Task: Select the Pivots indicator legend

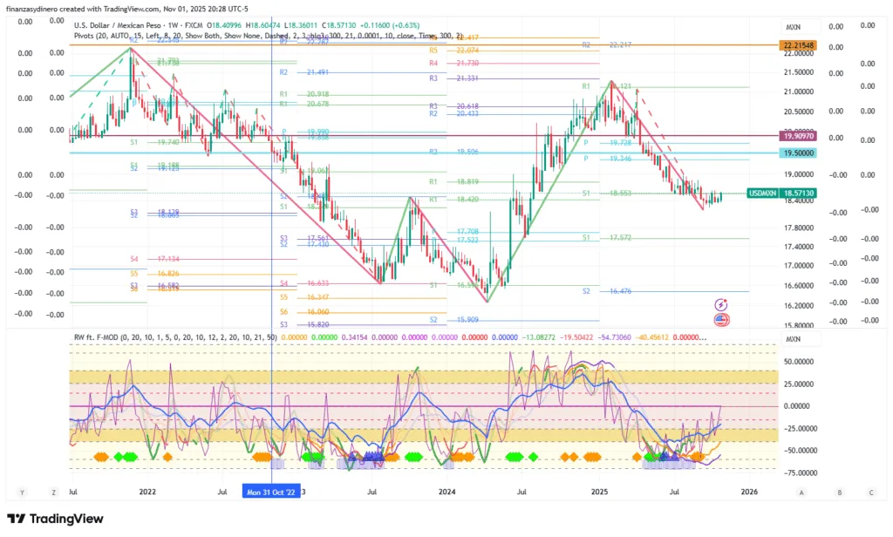Action: click(86, 37)
